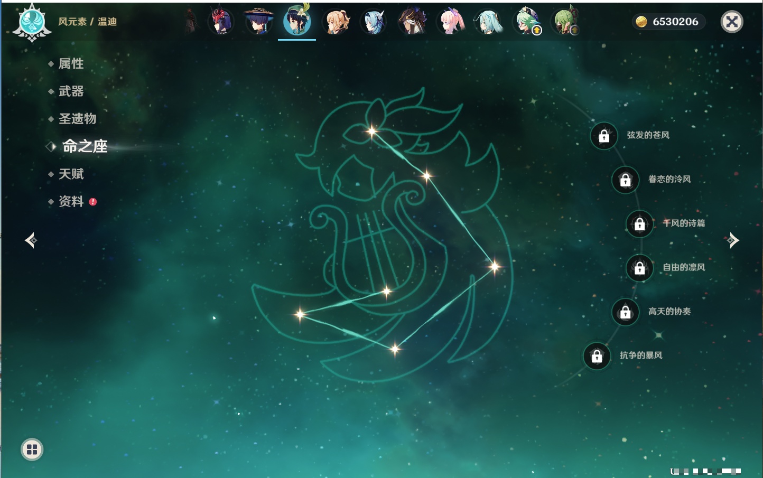763x478 pixels.
Task: Select the highlighted Venti portrait
Action: [x=297, y=21]
